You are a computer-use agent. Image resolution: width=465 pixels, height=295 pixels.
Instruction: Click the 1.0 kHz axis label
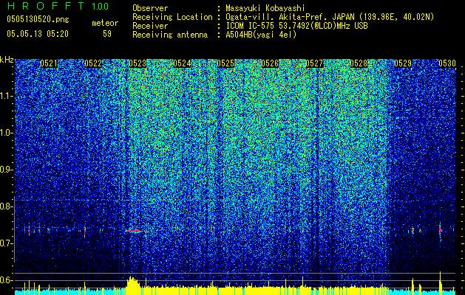(7, 133)
